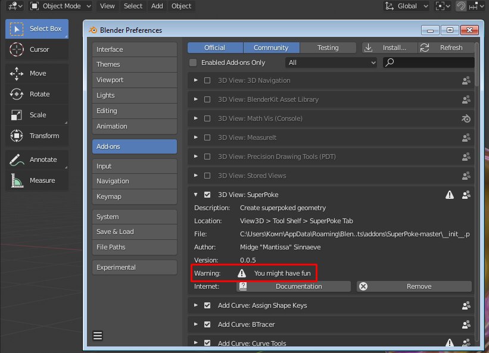Open the All category dropdown
Screen dimensions: 489x353
click(x=331, y=63)
